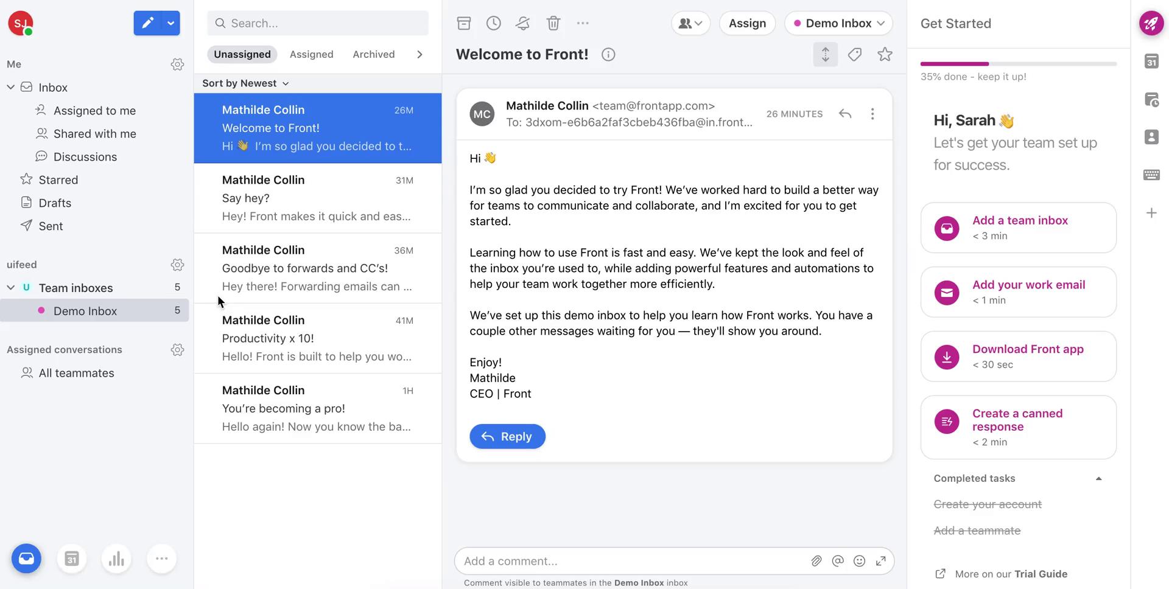Open calendar icon in bottom navigation

pos(72,559)
